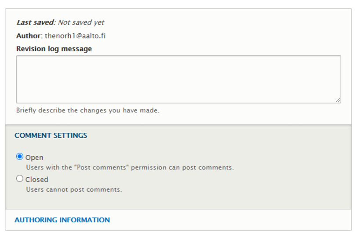This screenshot has height=239, width=360.
Task: Click the "Closed" radio label text
Action: tap(37, 179)
